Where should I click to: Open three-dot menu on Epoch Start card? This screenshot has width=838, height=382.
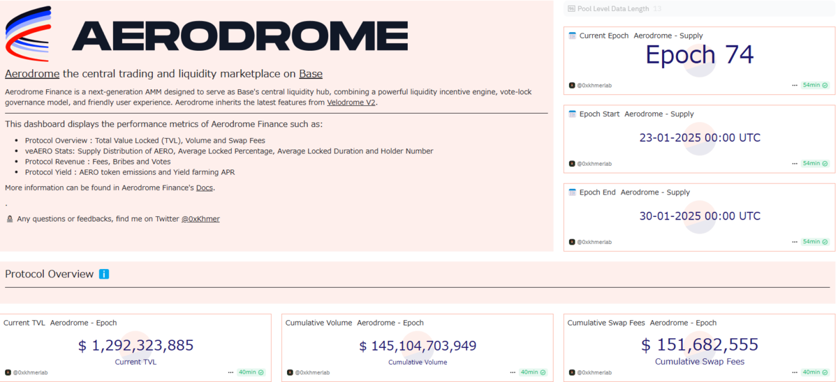[795, 164]
